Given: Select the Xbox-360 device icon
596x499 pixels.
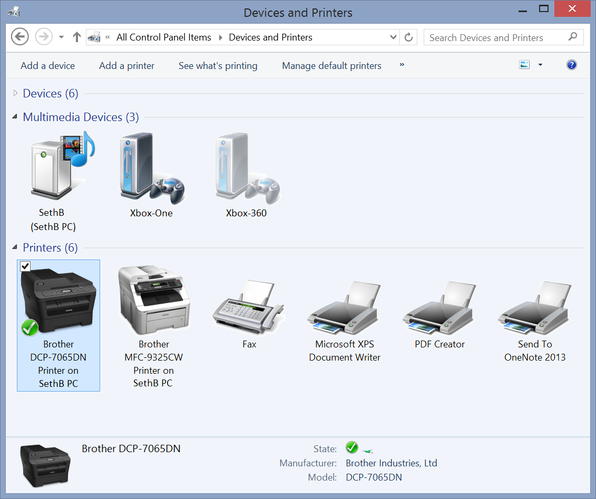Looking at the screenshot, I should click(248, 168).
